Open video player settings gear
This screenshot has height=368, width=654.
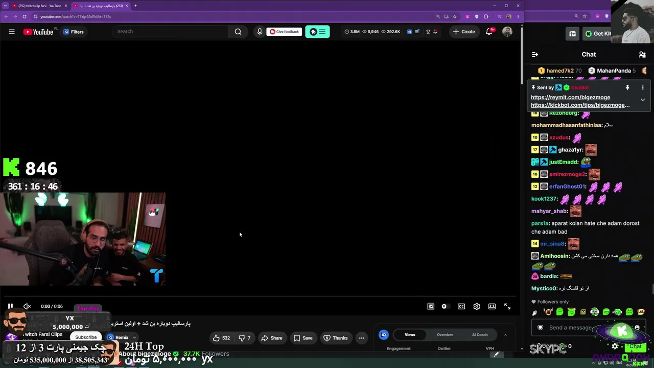click(477, 306)
